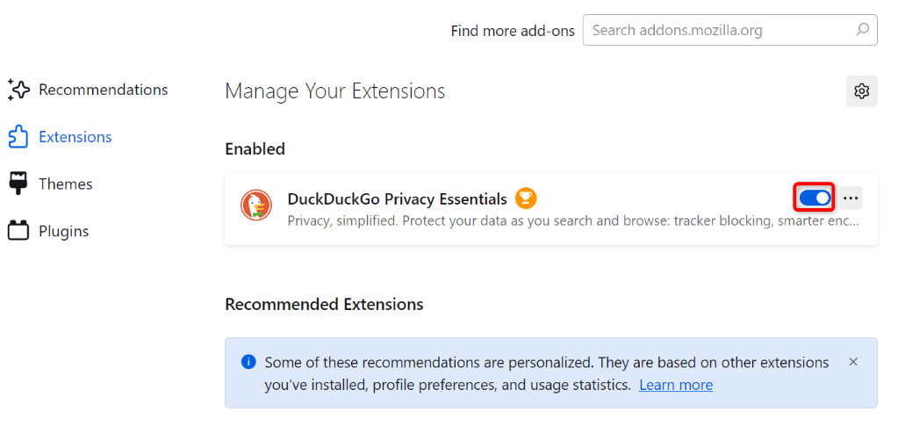Open the three-dot menu for DuckDuckGo extension

tap(851, 199)
